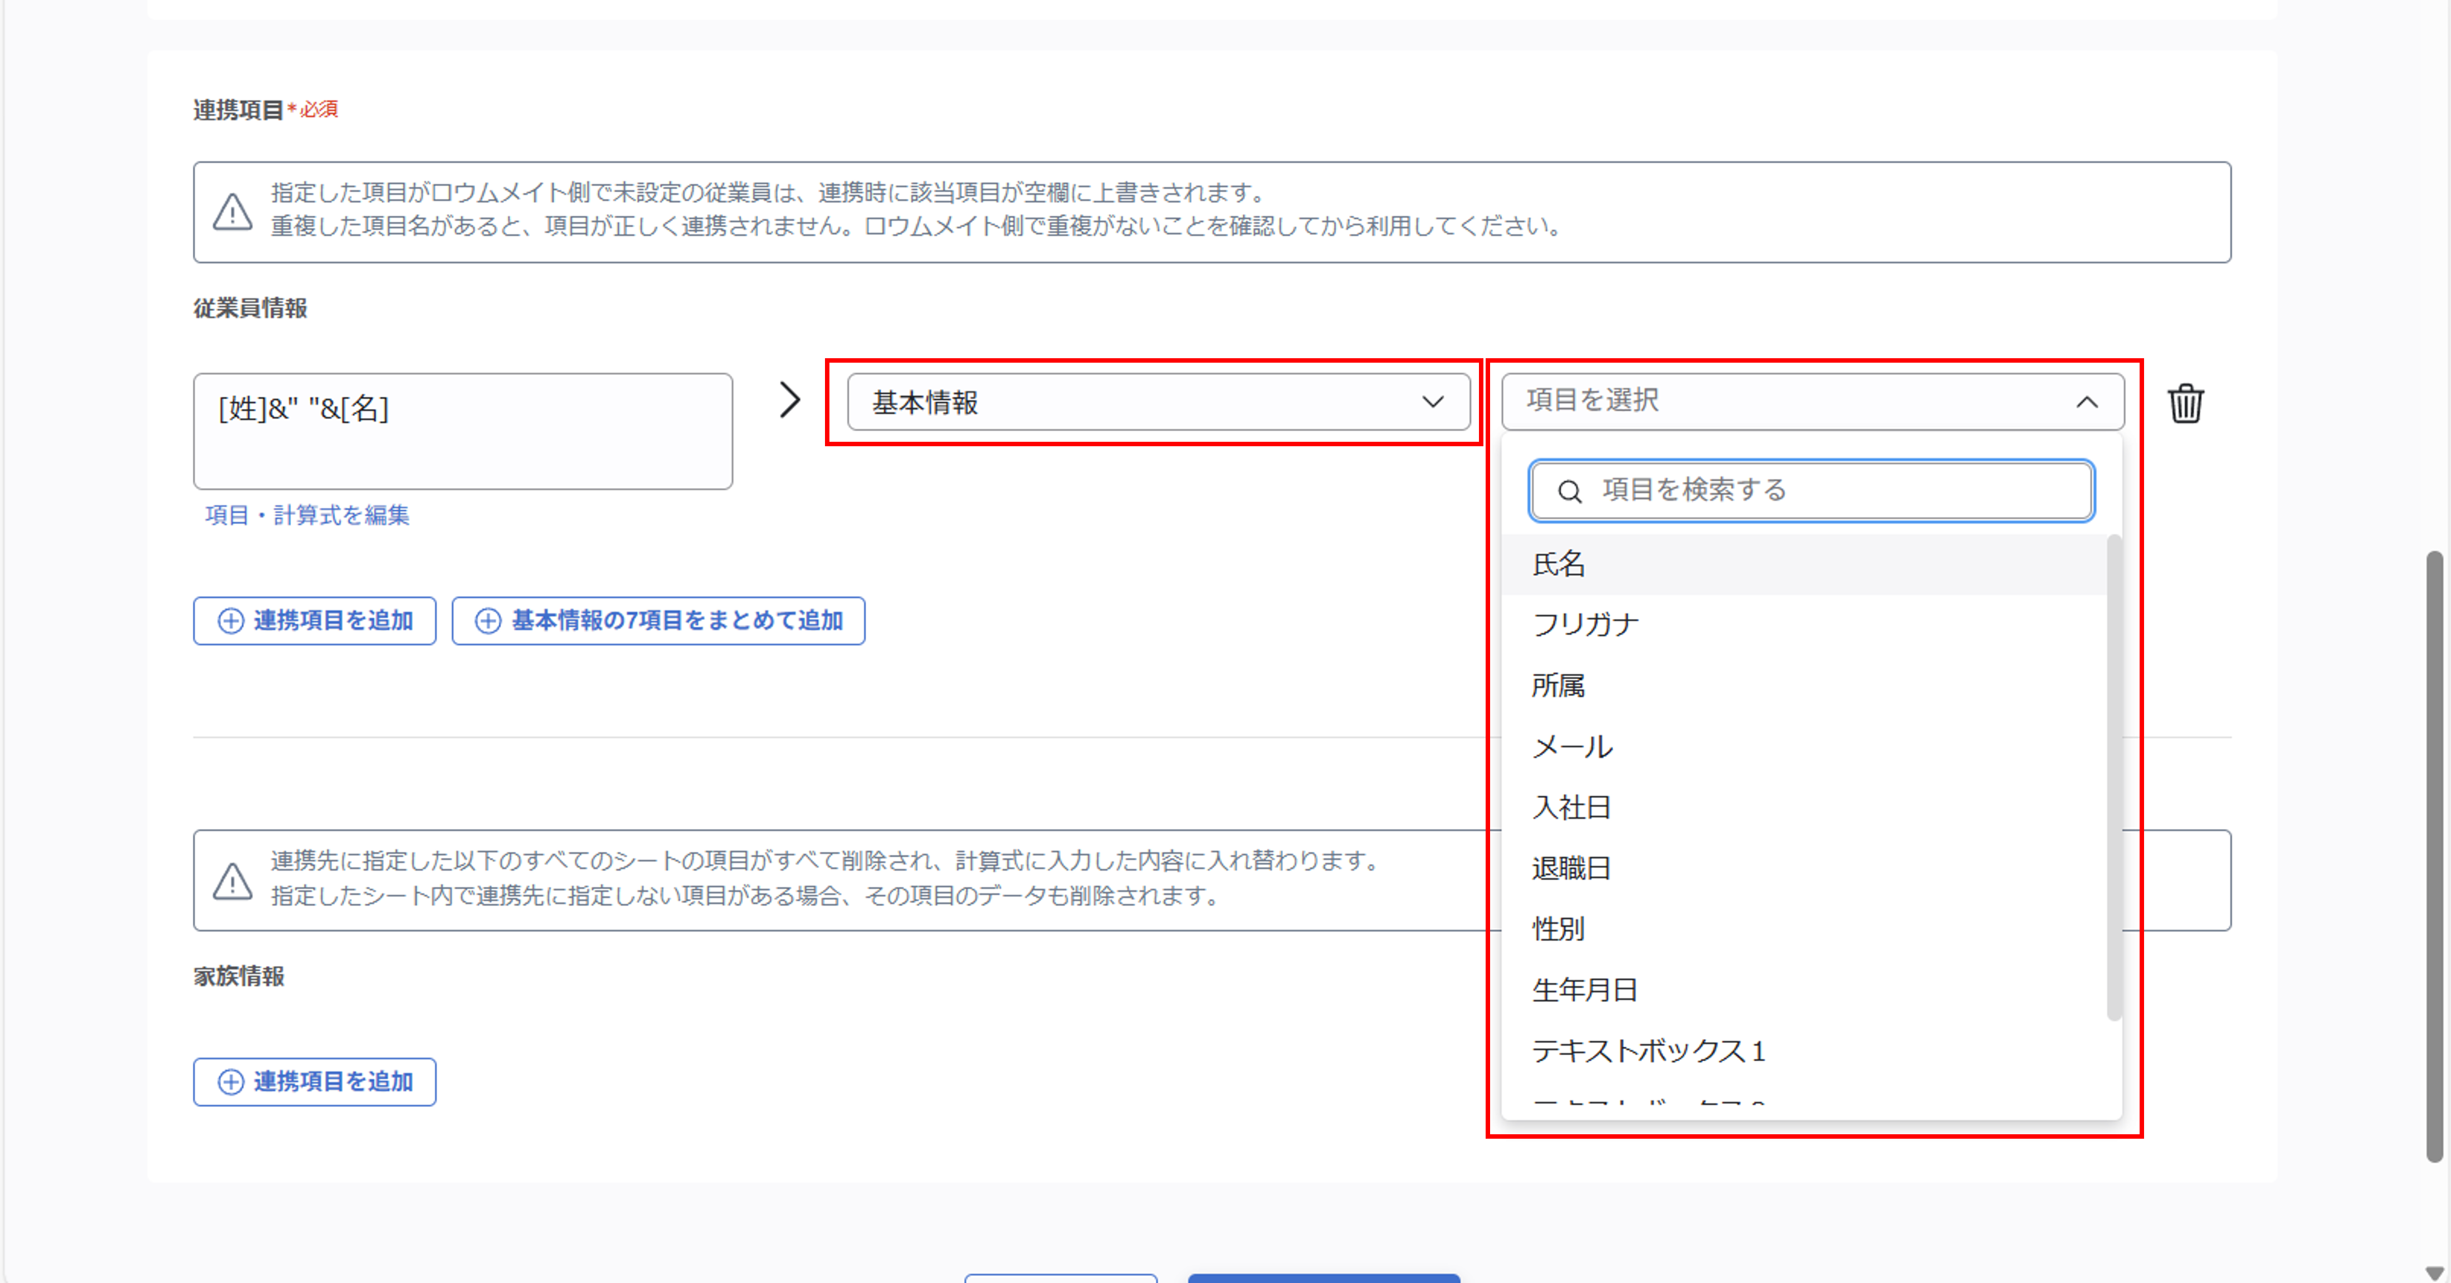Click the plus icon on 基本情報の7項目をまとめて追加
This screenshot has height=1283, width=2451.
click(x=488, y=621)
